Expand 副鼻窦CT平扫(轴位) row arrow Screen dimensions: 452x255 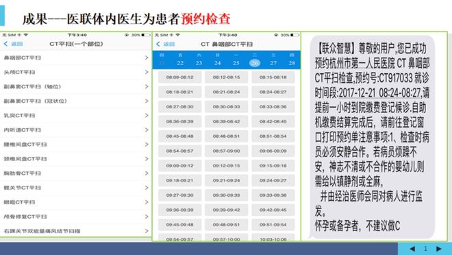pos(147,86)
